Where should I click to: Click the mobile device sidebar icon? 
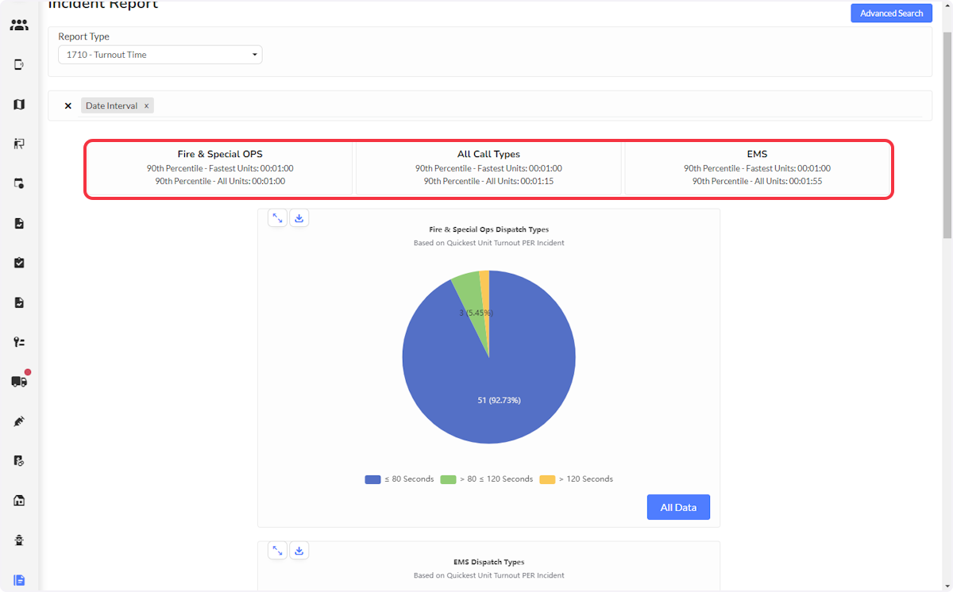(x=19, y=64)
